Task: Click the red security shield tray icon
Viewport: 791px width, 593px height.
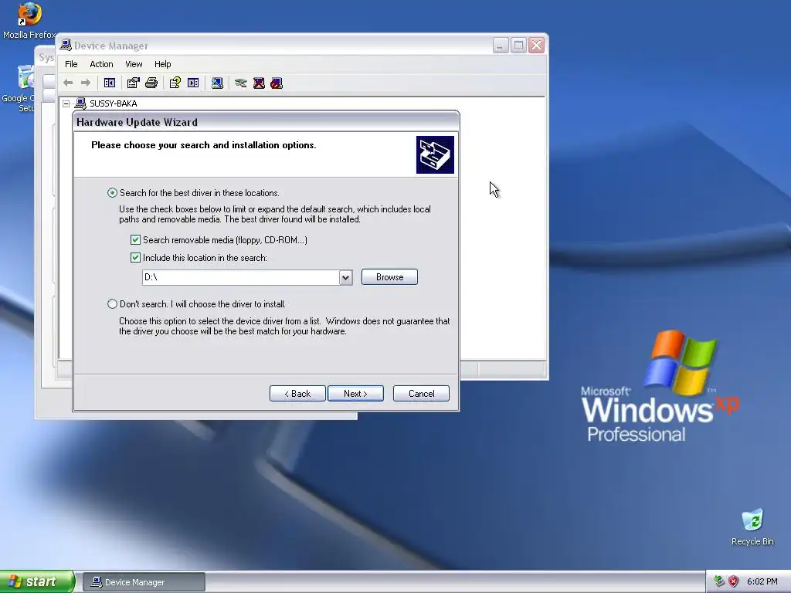Action: (734, 581)
